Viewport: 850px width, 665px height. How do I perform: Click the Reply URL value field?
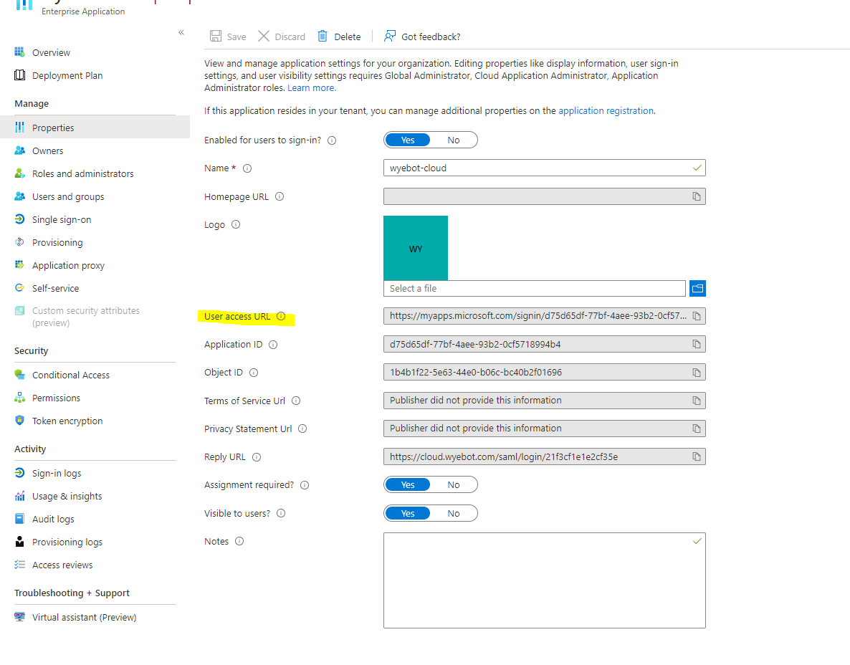(544, 457)
